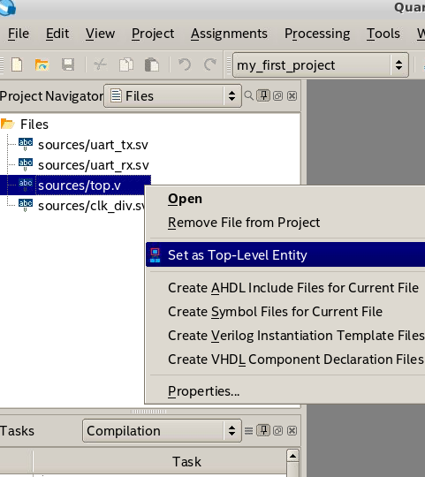Open the Files view dropdown in Project Navigator
The width and height of the screenshot is (425, 477).
pos(172,96)
